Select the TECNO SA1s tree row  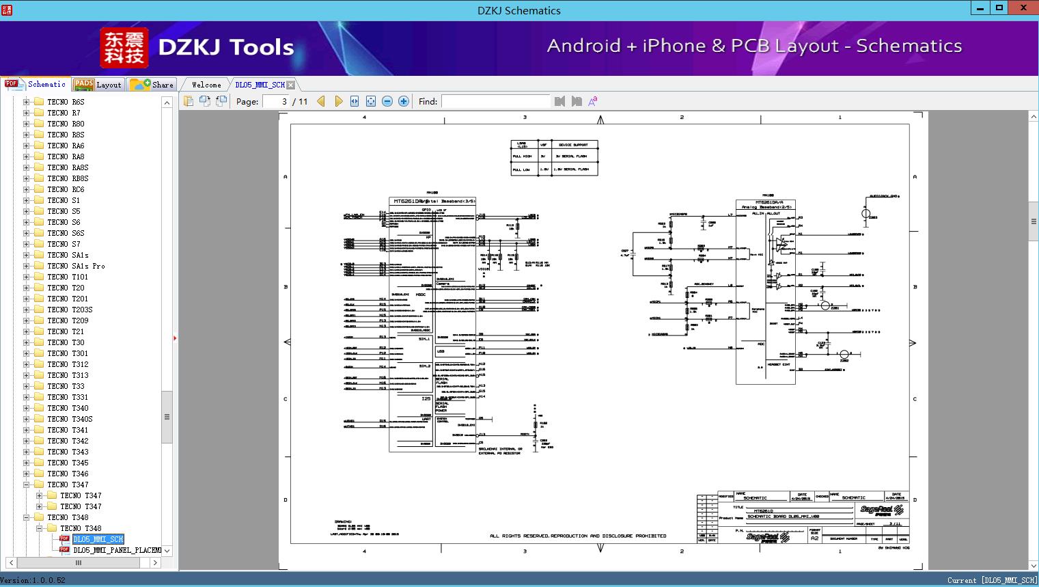(x=68, y=255)
